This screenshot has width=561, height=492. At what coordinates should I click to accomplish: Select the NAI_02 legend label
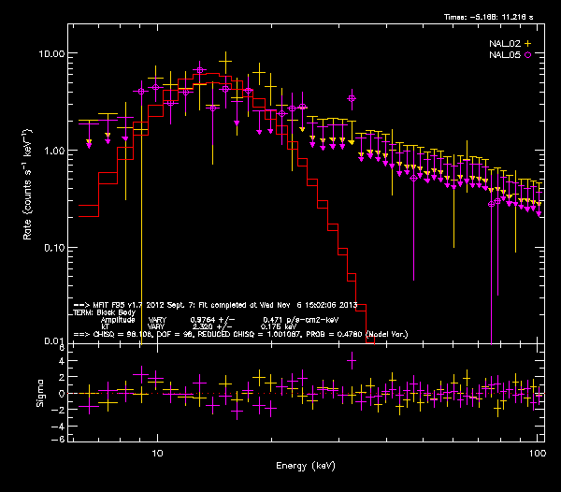503,44
